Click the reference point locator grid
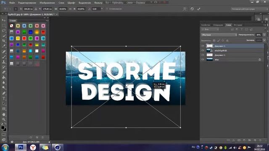The height and width of the screenshot is (151, 269). tap(16, 9)
